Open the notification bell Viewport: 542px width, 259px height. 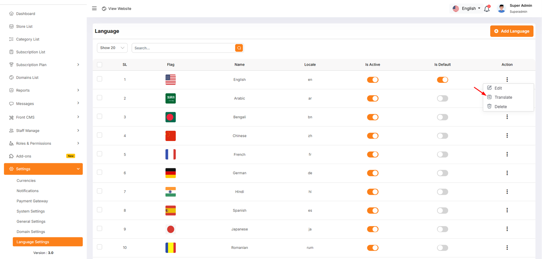pos(487,9)
